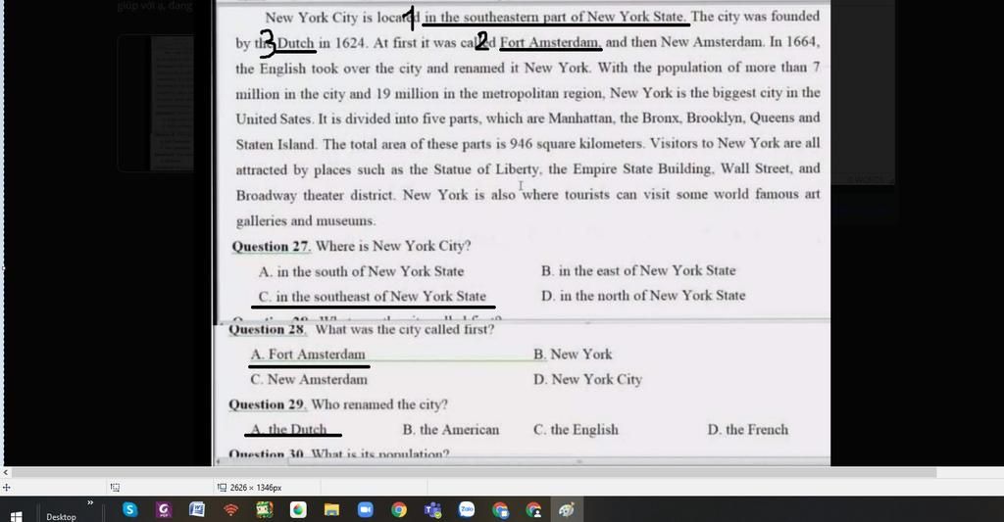Click the word 'Dutch' in the passage
1004x522 pixels.
coord(296,43)
